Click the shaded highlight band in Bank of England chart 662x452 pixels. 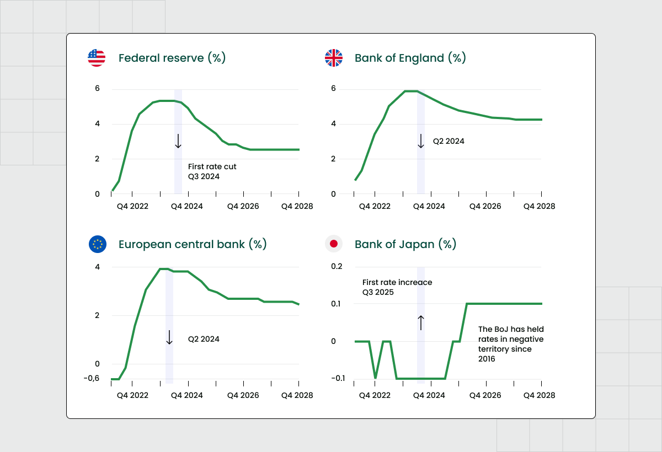tap(421, 142)
